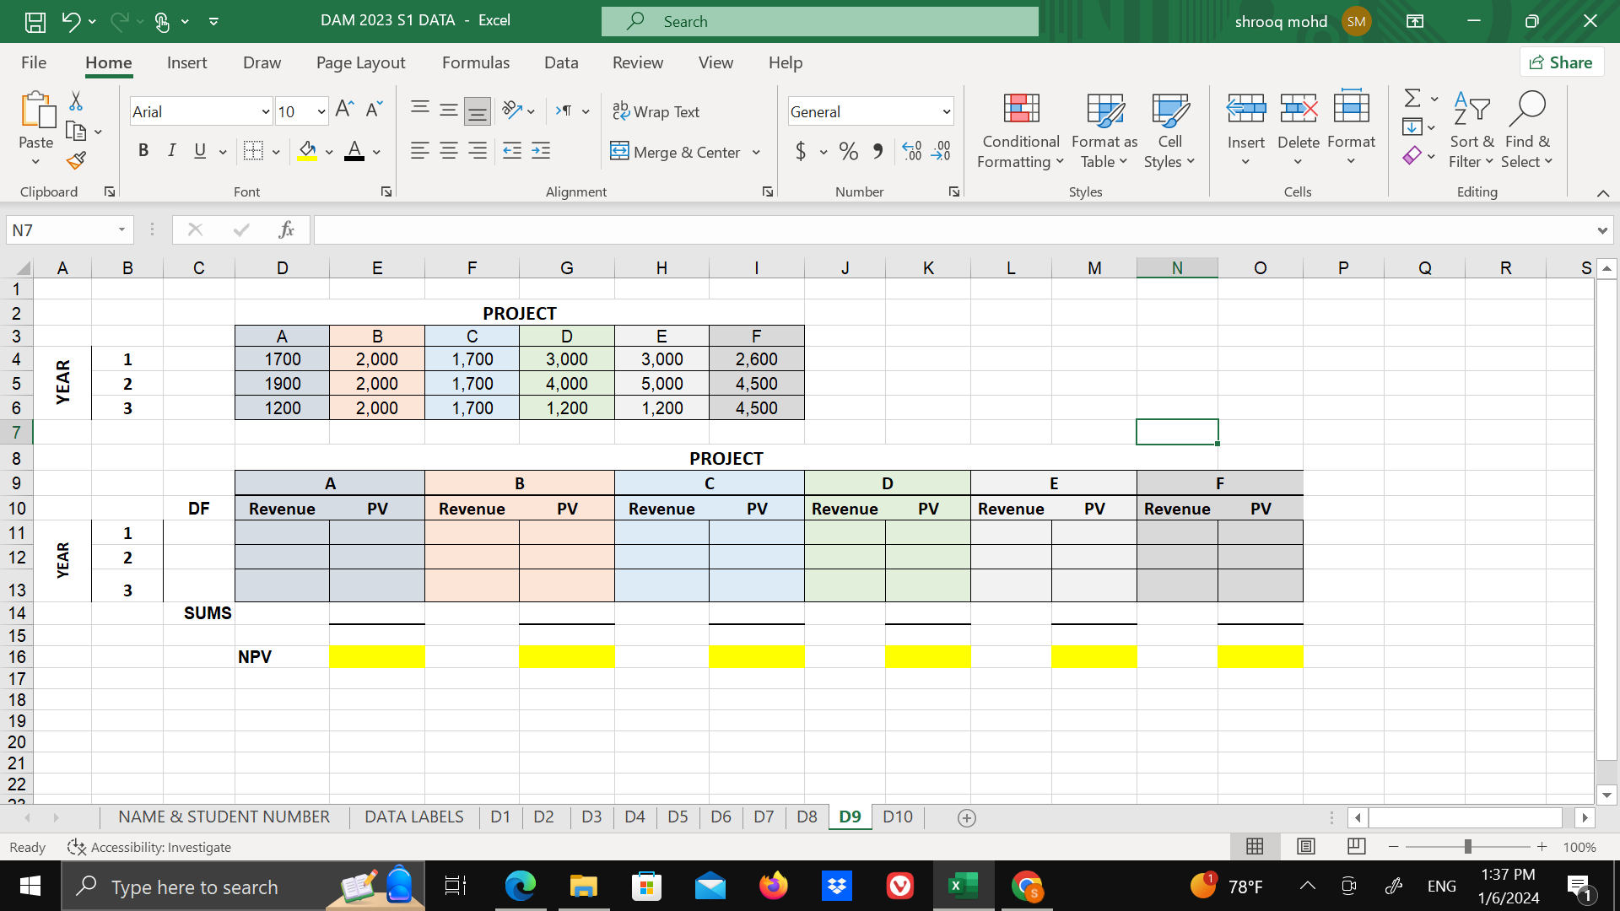
Task: Expand the General number format dropdown
Action: [x=946, y=111]
